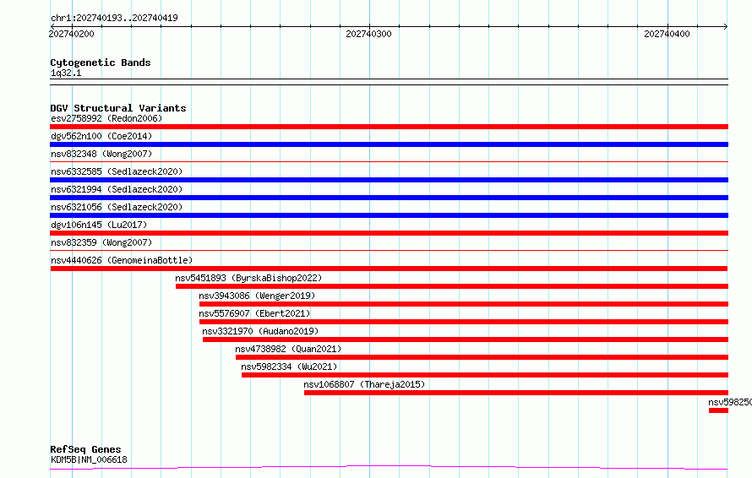
Task: Click the DGV Structural Variants heading
Action: (118, 108)
